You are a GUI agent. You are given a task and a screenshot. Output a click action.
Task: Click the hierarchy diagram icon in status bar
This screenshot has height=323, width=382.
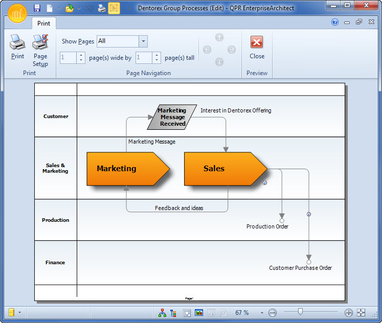pyautogui.click(x=163, y=313)
